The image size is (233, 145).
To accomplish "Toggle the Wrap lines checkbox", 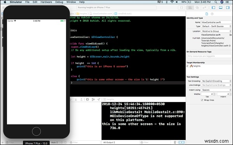I will pyautogui.click(x=202, y=100).
